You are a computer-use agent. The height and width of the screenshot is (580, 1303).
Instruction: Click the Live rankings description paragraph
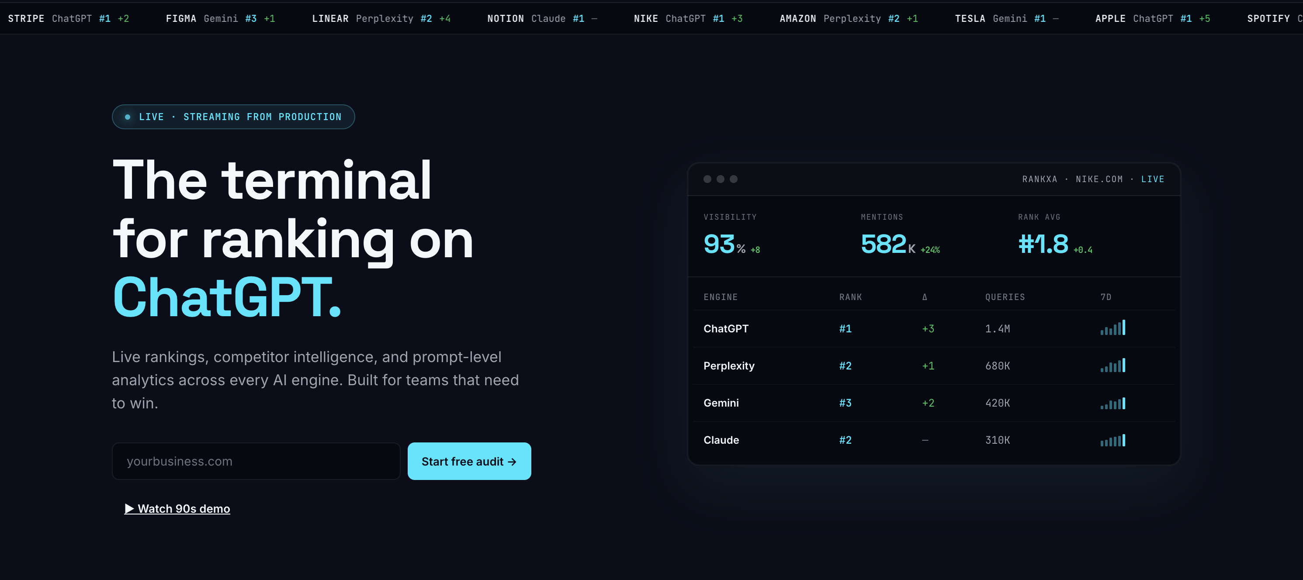click(x=315, y=380)
